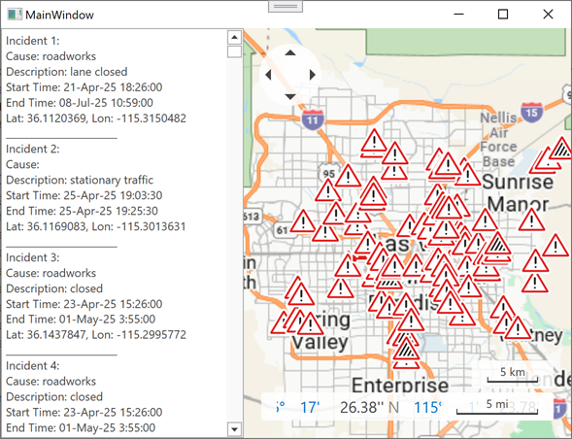Screen dimensions: 572x439
Task: Click the 'Sunrise Manor' map label
Action: click(518, 192)
